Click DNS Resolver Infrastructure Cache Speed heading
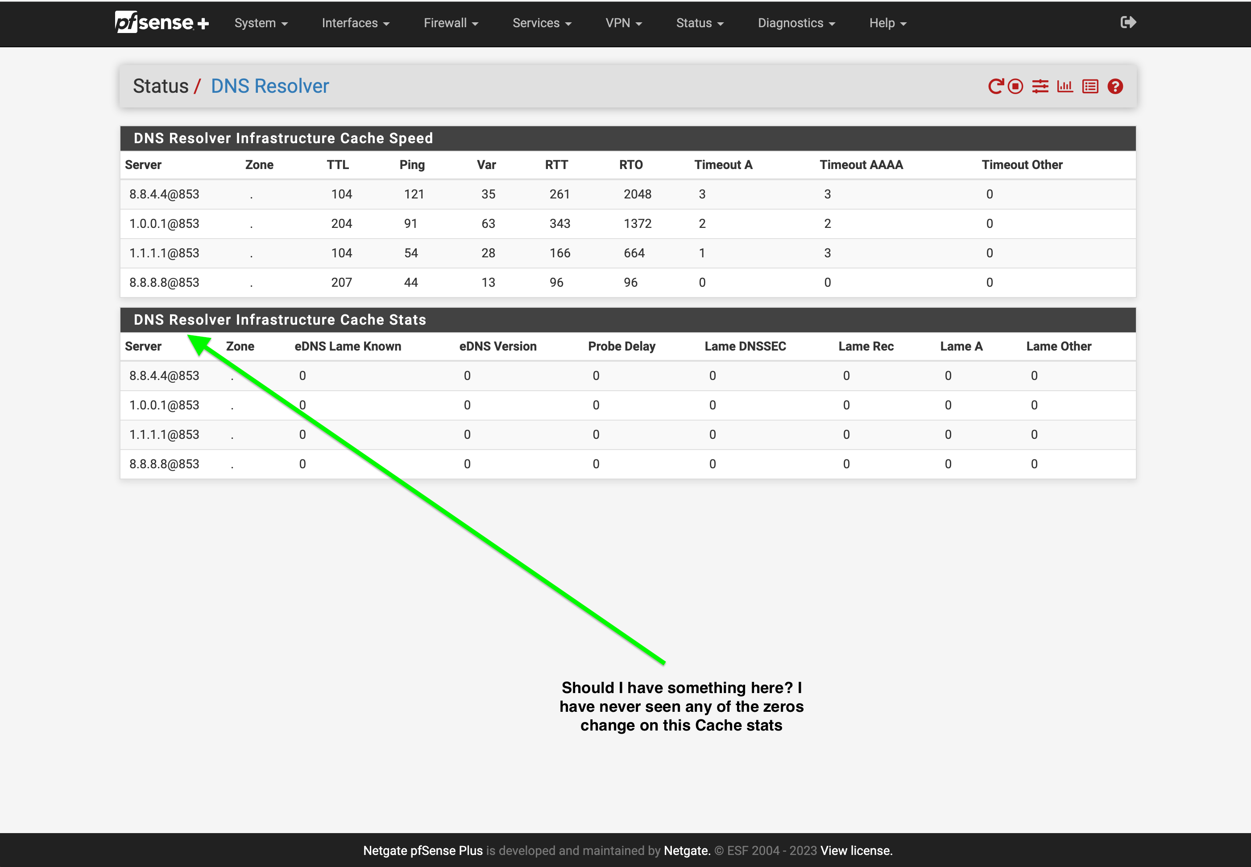1251x867 pixels. pos(283,138)
